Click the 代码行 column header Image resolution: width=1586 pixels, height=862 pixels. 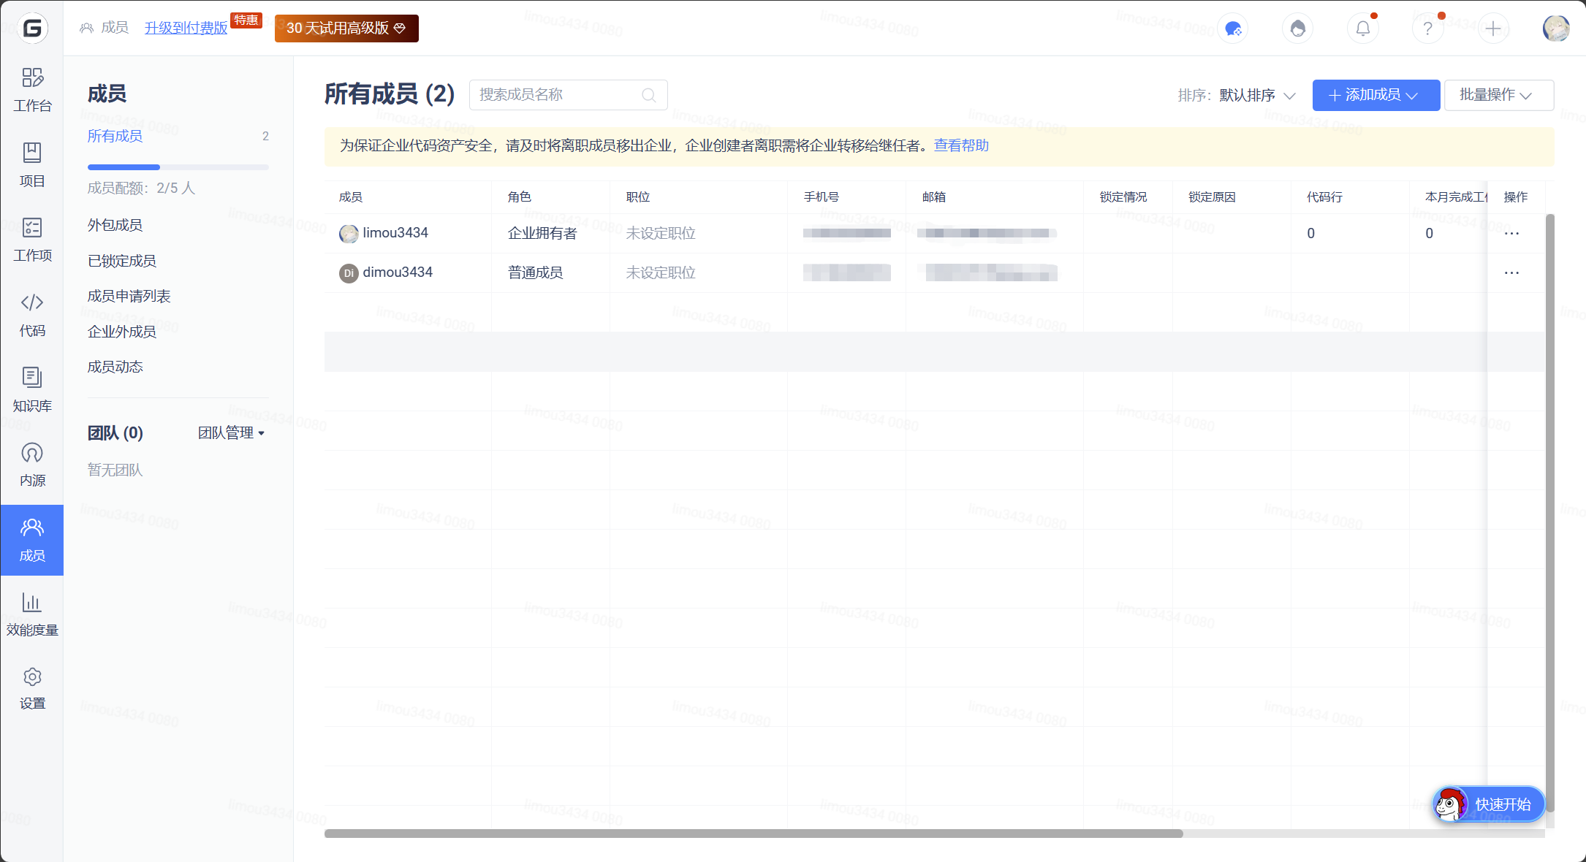click(x=1324, y=197)
